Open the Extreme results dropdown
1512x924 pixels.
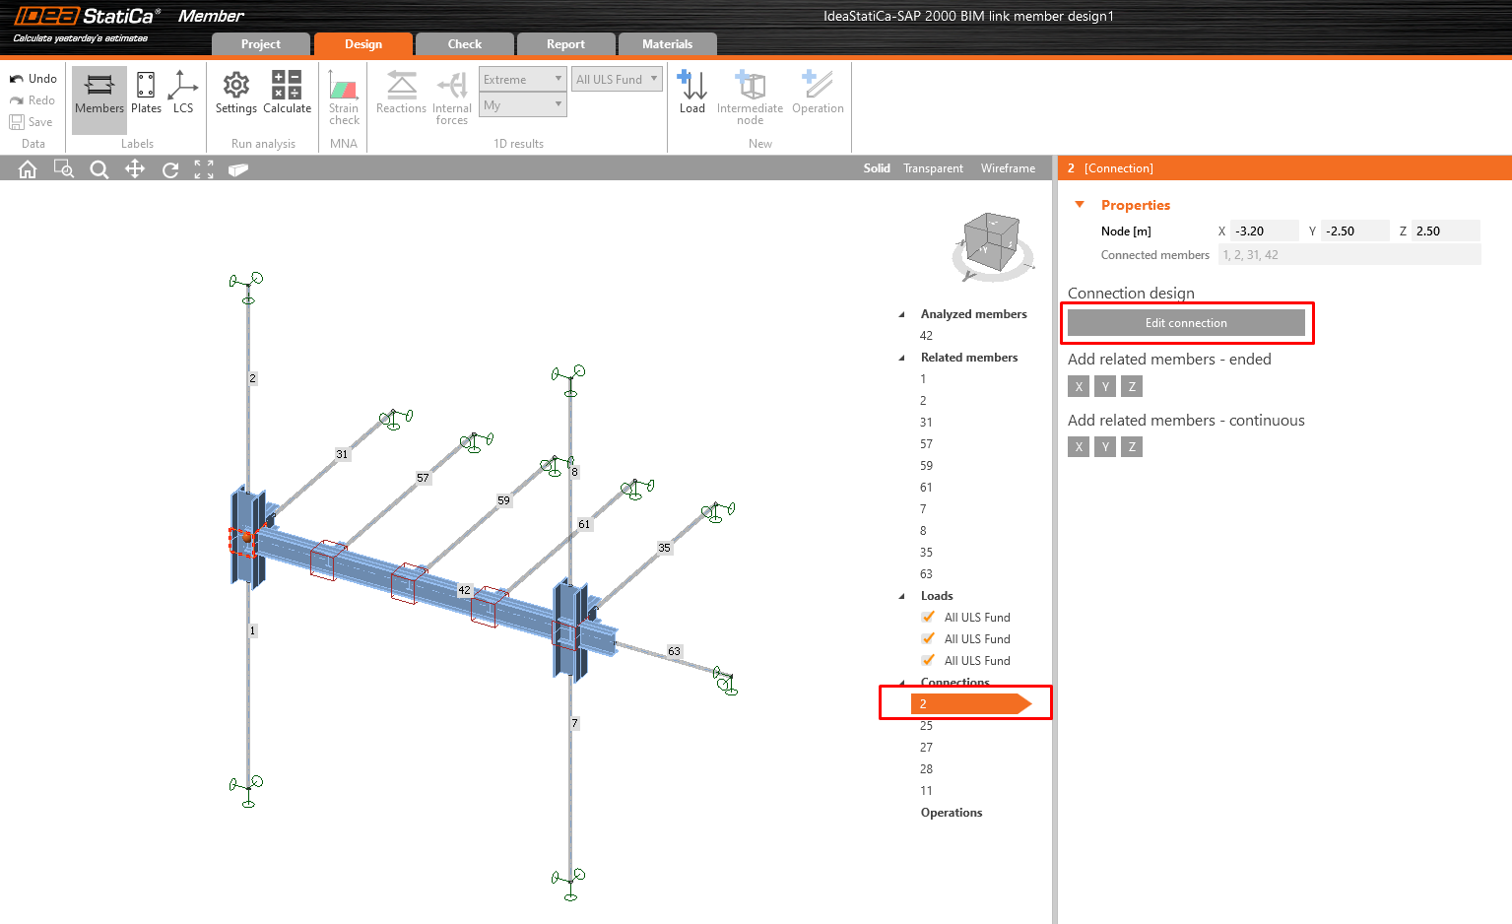(523, 80)
